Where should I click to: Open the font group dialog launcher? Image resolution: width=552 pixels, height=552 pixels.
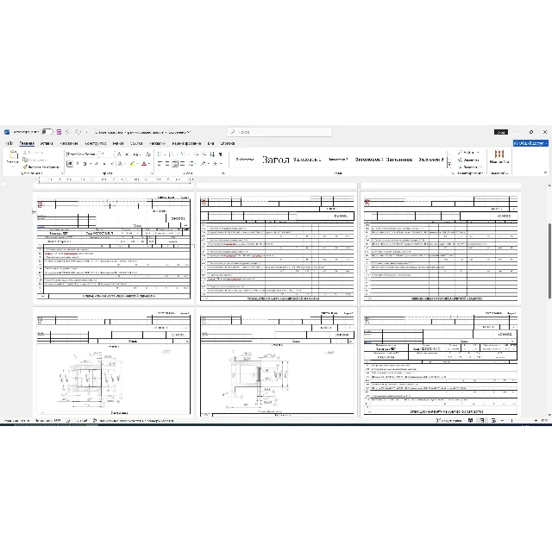(x=152, y=173)
